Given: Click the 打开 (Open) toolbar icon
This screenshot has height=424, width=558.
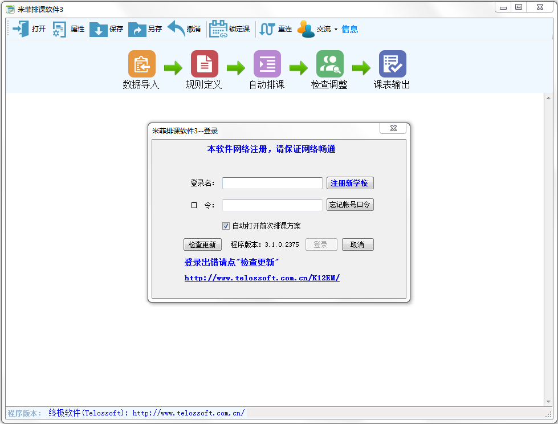Looking at the screenshot, I should tap(21, 29).
